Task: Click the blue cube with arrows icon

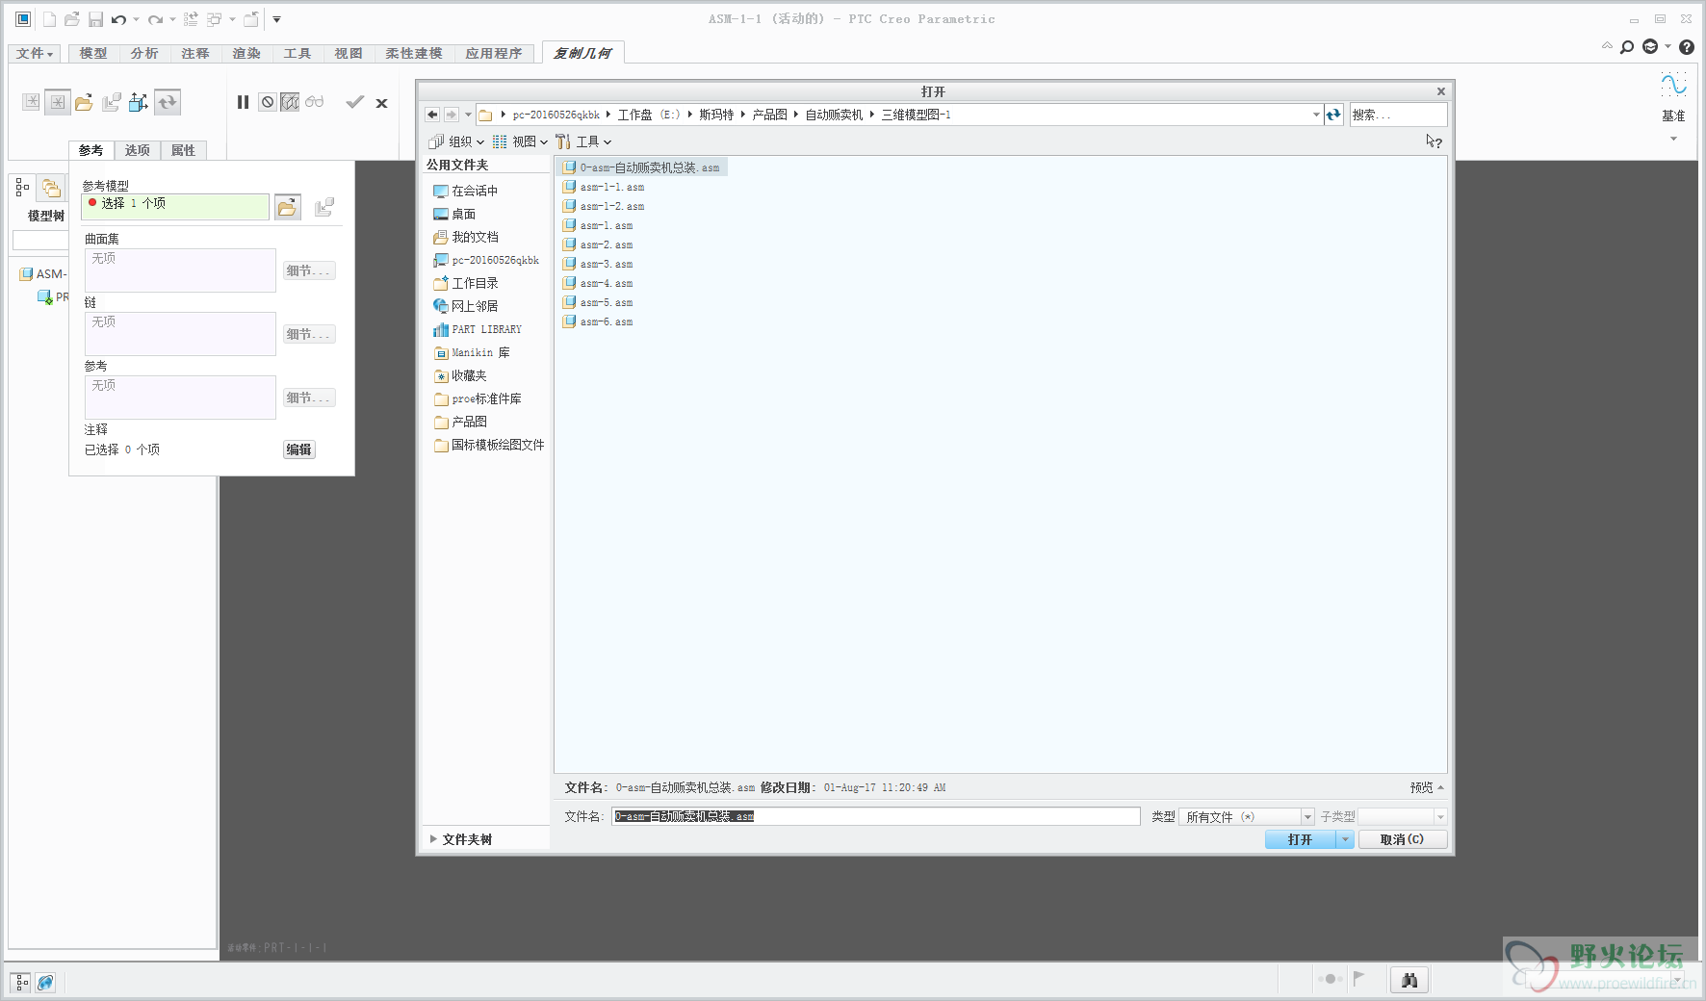Action: tap(139, 102)
